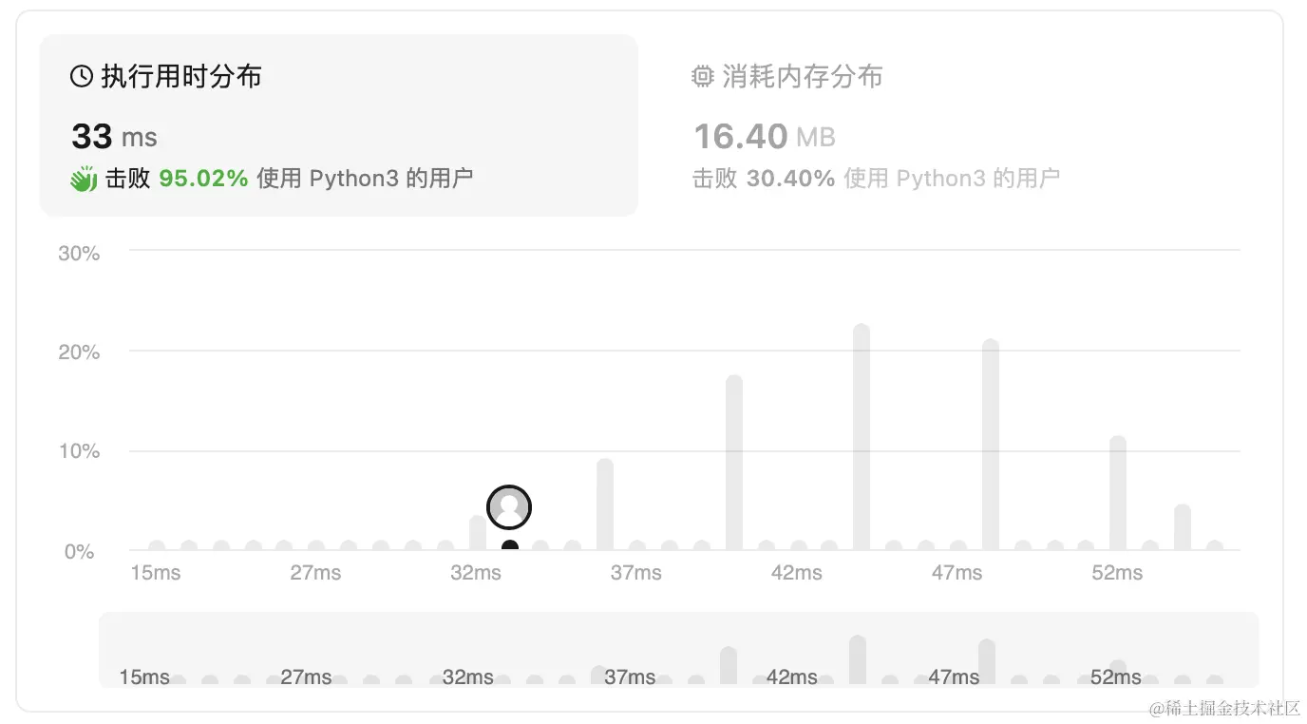
Task: Click the 27ms label on main chart axis
Action: click(315, 573)
